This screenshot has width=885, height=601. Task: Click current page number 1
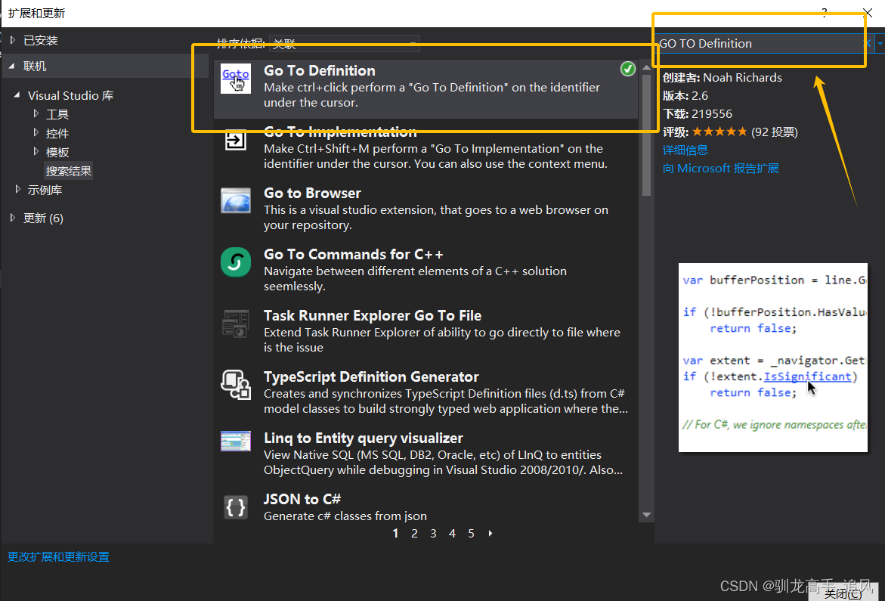[x=396, y=533]
